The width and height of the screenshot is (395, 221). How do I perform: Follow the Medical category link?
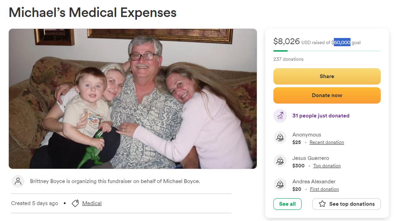[92, 203]
